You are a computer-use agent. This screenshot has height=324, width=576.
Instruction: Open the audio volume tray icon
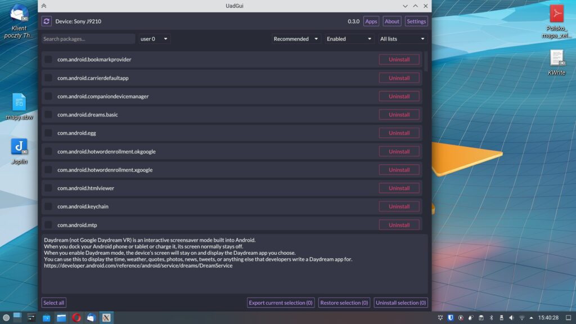(x=511, y=318)
